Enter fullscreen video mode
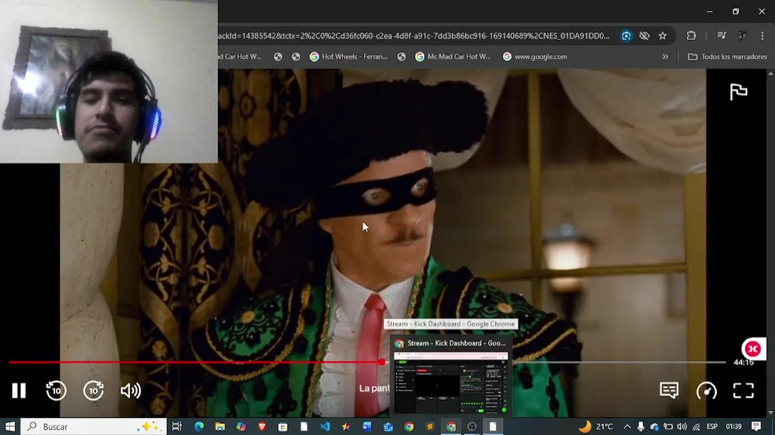This screenshot has height=435, width=775. 744,391
